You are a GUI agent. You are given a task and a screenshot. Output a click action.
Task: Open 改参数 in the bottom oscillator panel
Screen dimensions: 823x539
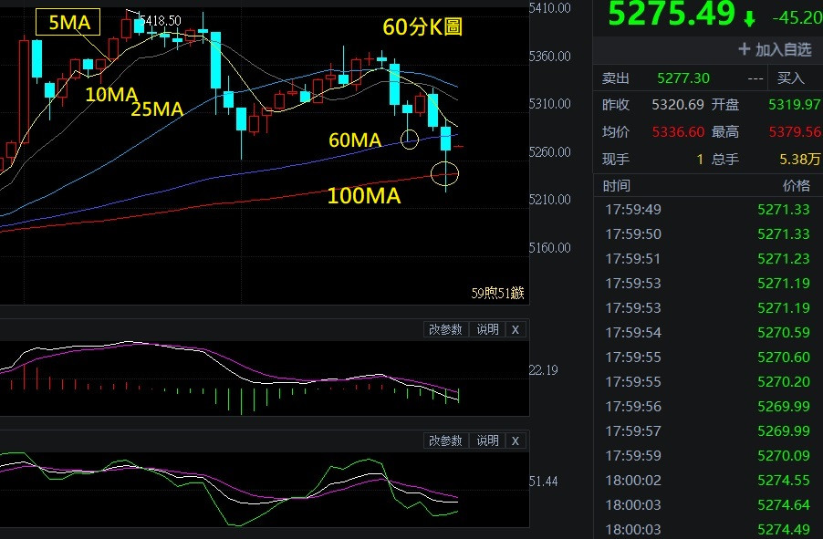tap(445, 441)
